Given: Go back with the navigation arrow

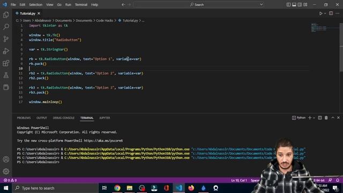Looking at the screenshot, I should (x=123, y=5).
